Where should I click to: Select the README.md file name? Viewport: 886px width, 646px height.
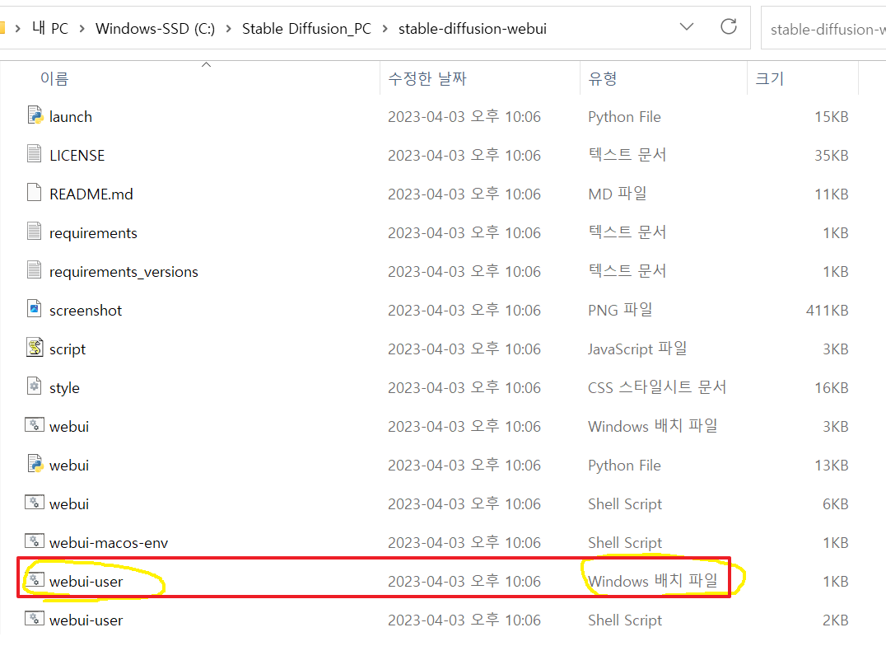91,194
